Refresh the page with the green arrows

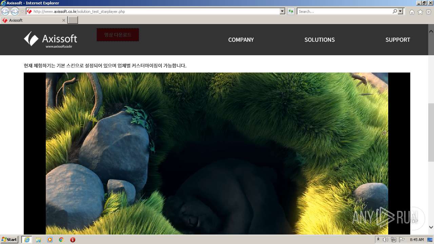[x=291, y=12]
